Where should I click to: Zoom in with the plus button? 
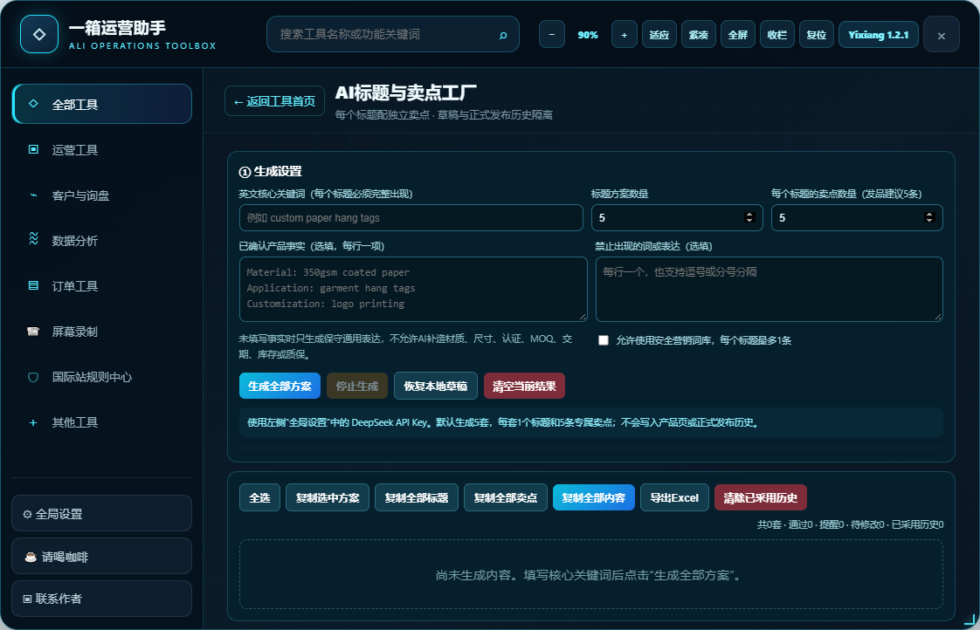(624, 34)
